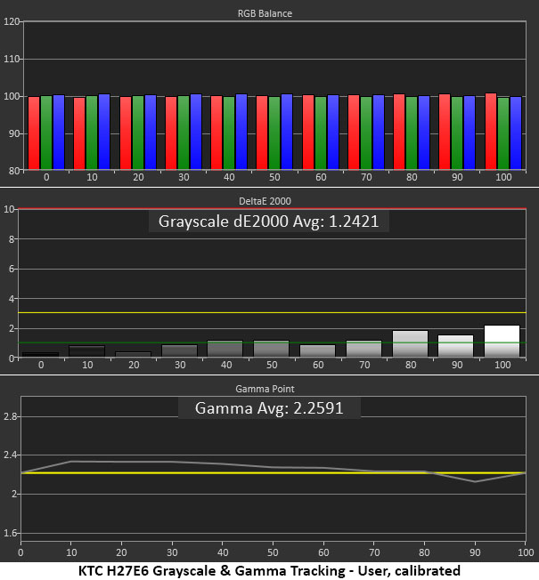Click the DeltaE 2000 chart title
539x580 pixels.
(x=265, y=201)
